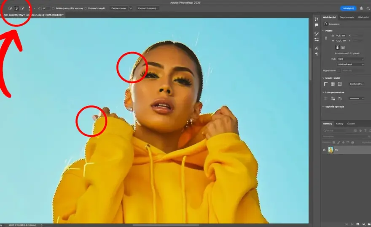Enable the Próbkuj wszystkie warstwy checkbox
The image size is (371, 227).
click(x=53, y=8)
